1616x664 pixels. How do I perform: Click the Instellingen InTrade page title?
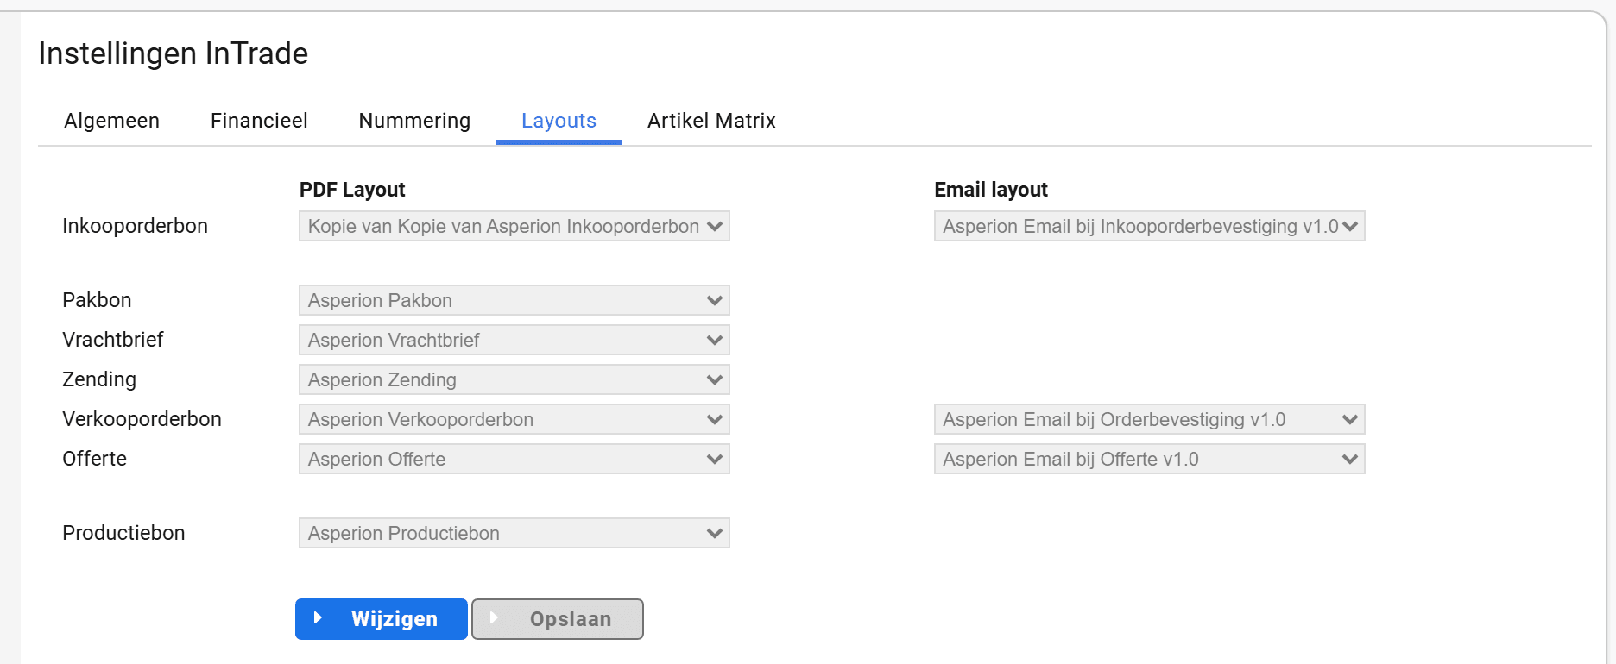[x=174, y=53]
